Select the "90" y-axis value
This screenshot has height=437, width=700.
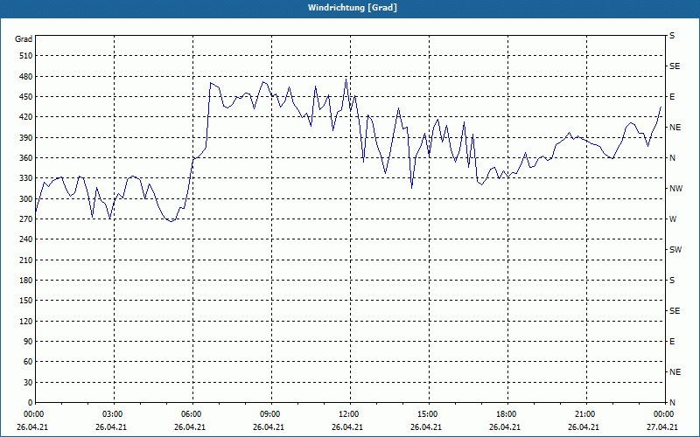[x=28, y=342]
